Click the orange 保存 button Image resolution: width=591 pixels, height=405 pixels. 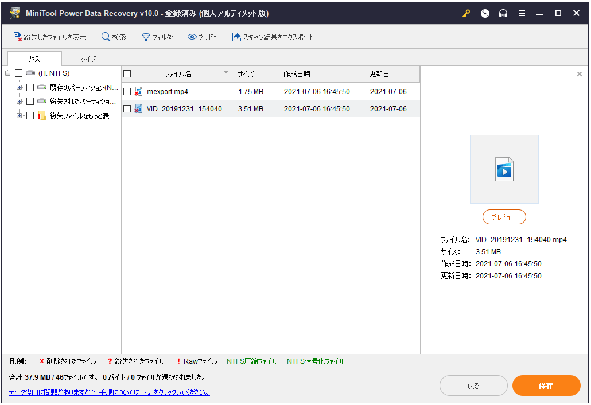pyautogui.click(x=546, y=386)
